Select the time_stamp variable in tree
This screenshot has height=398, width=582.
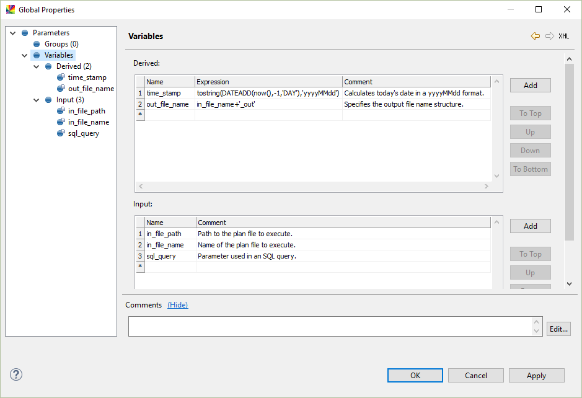[x=87, y=77]
